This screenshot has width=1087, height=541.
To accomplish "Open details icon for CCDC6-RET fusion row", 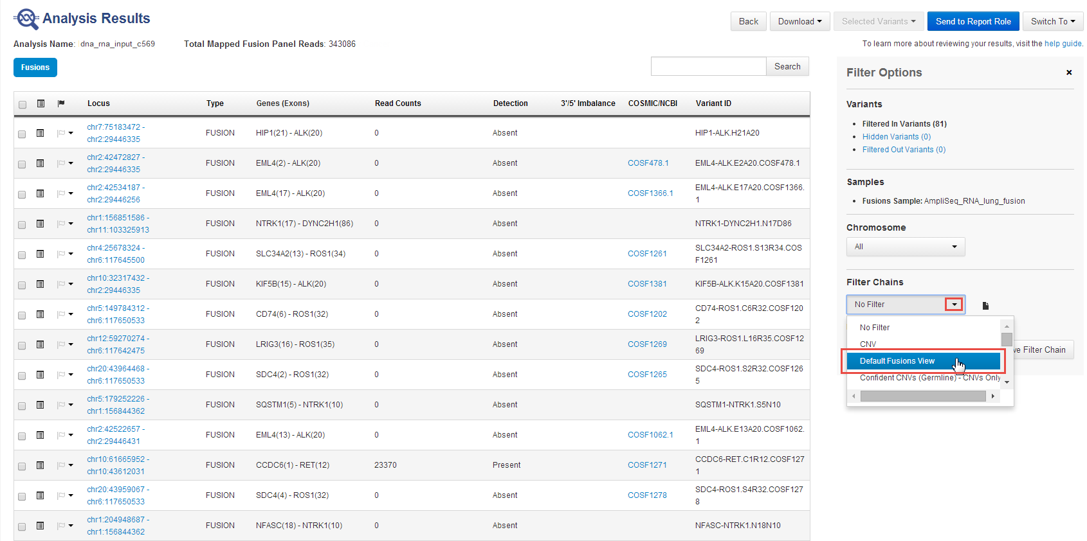I will click(x=40, y=465).
